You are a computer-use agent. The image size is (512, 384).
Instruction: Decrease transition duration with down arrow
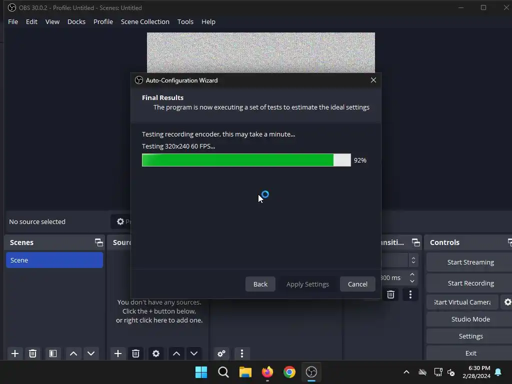(412, 281)
